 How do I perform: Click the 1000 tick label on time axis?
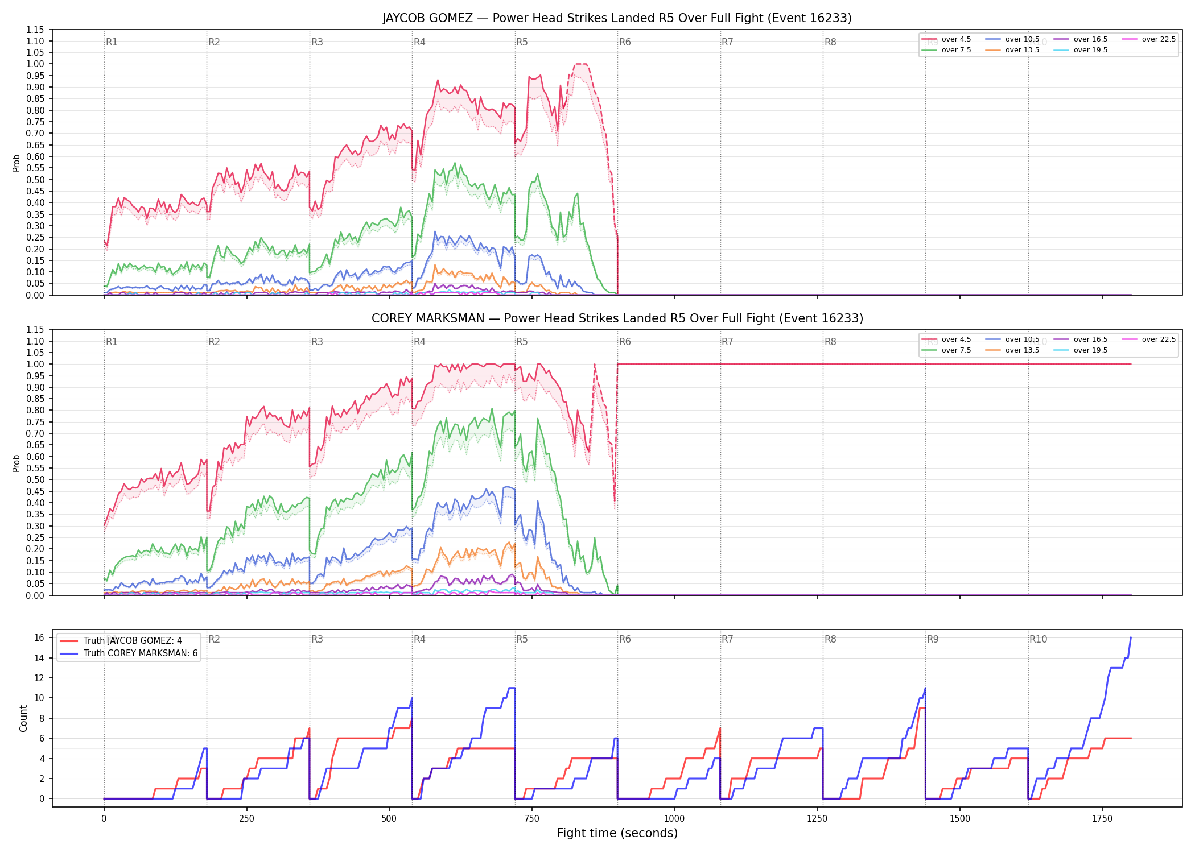tap(674, 818)
